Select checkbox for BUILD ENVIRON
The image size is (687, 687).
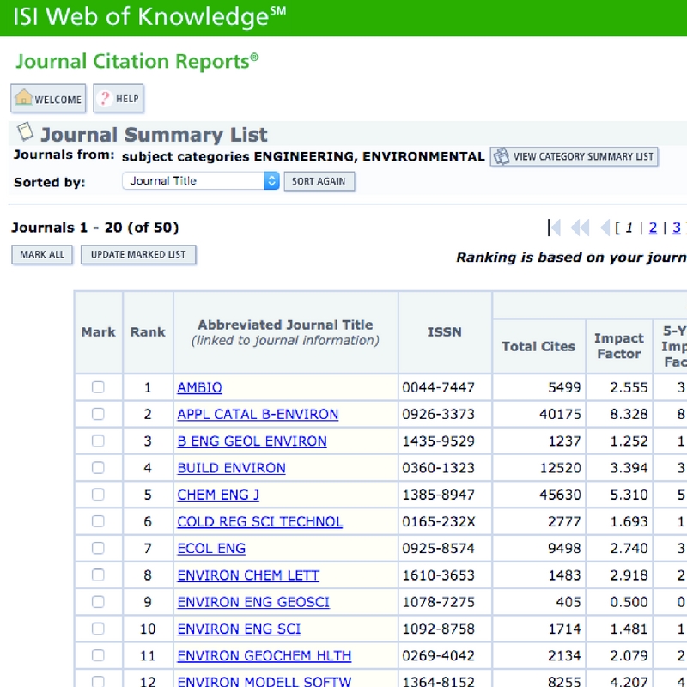pyautogui.click(x=98, y=468)
